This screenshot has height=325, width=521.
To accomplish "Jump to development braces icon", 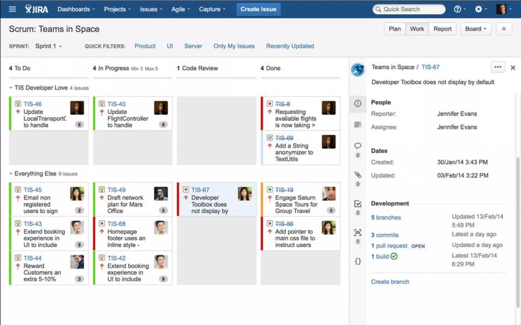I will [x=358, y=261].
